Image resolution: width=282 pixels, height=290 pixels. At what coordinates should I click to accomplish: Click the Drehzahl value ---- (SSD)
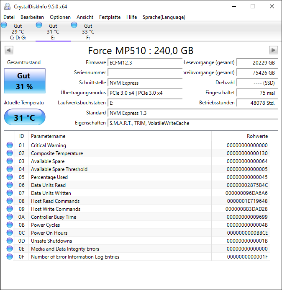(257, 83)
